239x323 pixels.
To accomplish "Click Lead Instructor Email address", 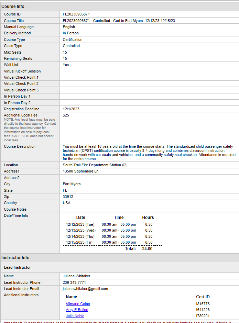I will click(x=85, y=289).
